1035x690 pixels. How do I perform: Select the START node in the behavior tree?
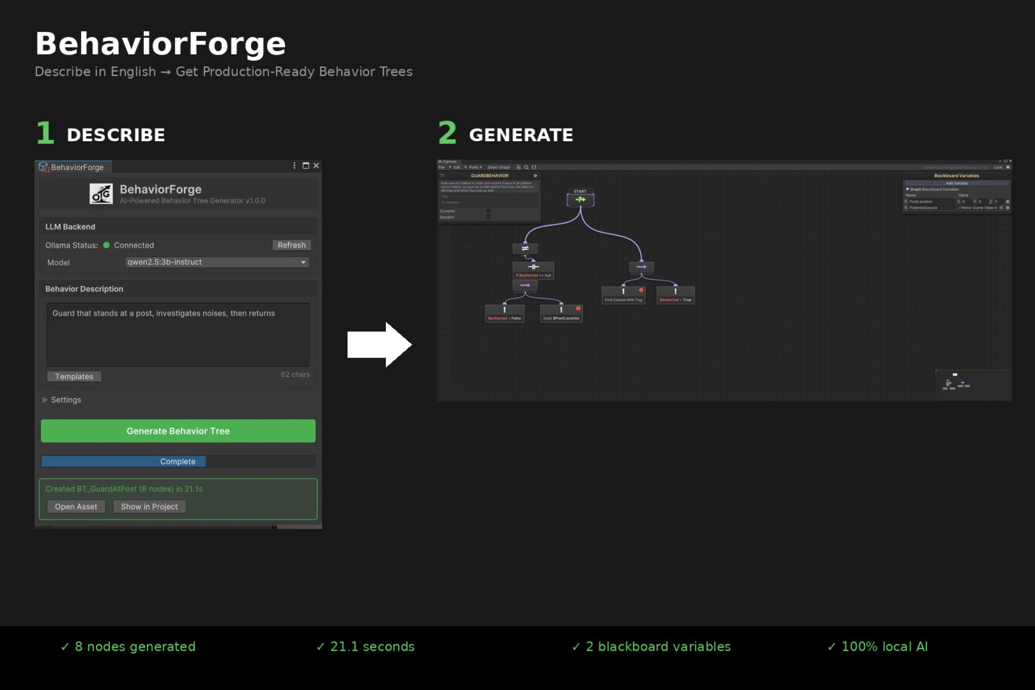581,199
